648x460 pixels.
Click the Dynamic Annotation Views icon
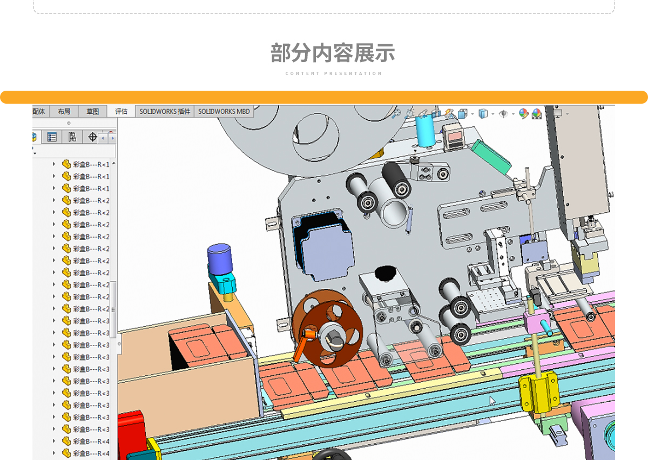pos(449,113)
